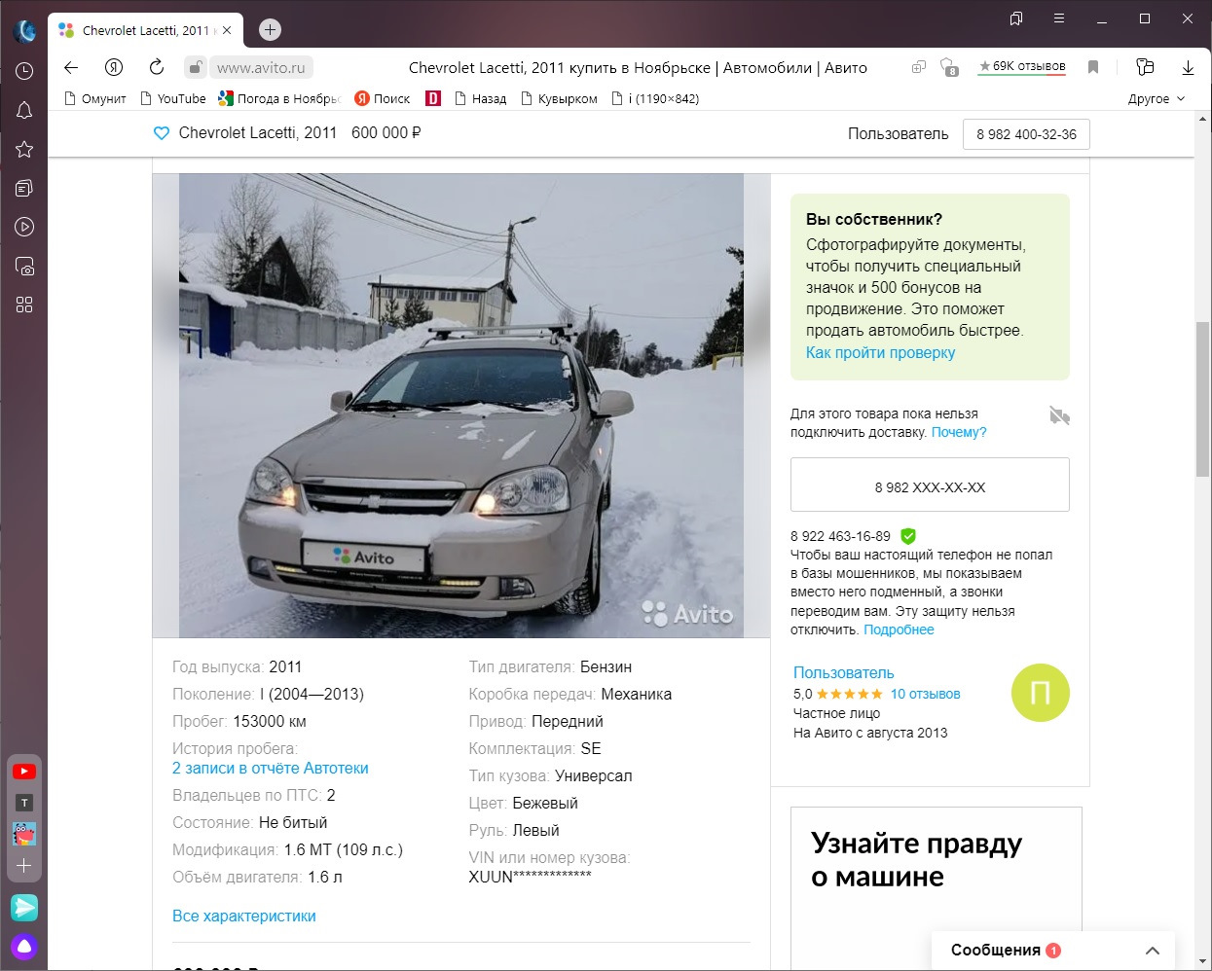Open 'i (1190×842)' bookmark
Screen dimensions: 1212x971
[x=655, y=98]
